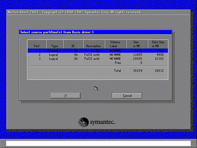The height and width of the screenshot is (148, 197).
Task: Click total data size 18812
Action: tap(159, 71)
